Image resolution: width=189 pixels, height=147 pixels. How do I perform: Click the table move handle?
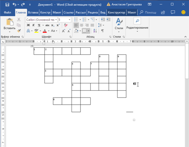[32, 46]
